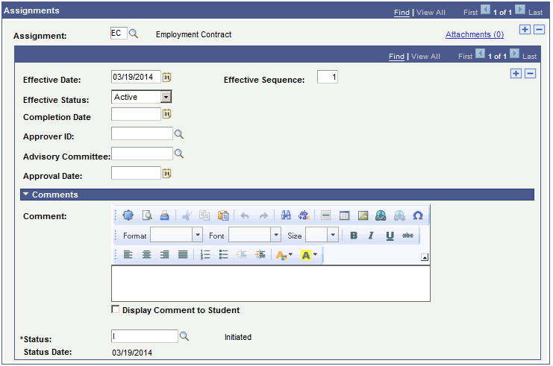
Task: Open the Advisory Committee lookup magnifier
Action: click(x=179, y=154)
